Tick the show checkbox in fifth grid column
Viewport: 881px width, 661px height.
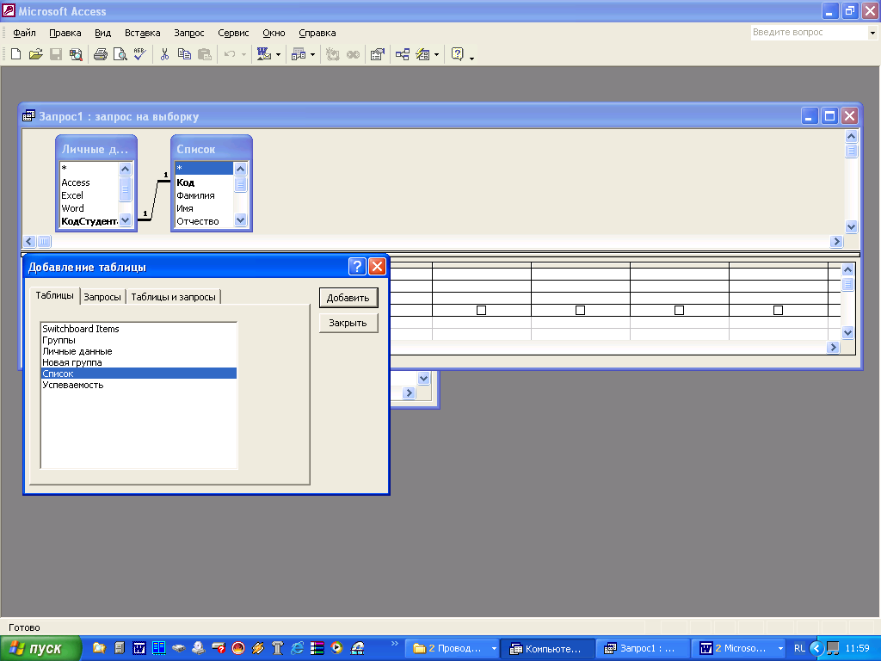pos(778,310)
